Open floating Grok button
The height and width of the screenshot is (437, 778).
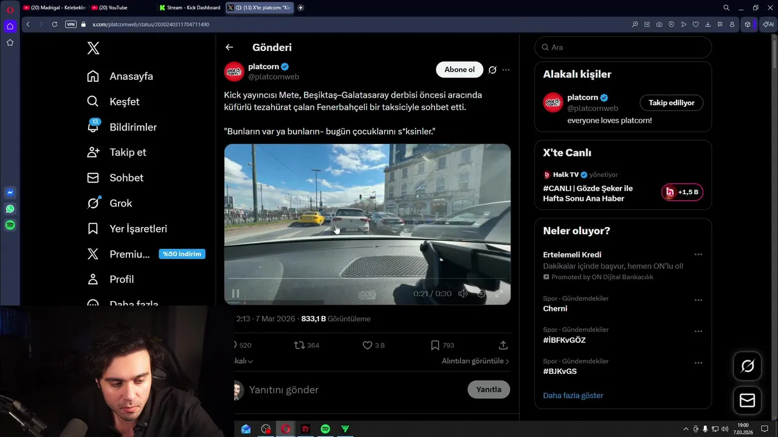(748, 366)
